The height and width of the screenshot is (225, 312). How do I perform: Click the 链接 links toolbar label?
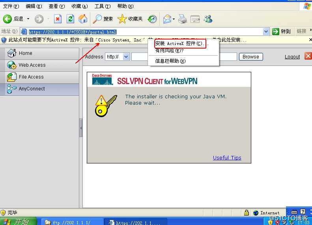click(x=301, y=31)
